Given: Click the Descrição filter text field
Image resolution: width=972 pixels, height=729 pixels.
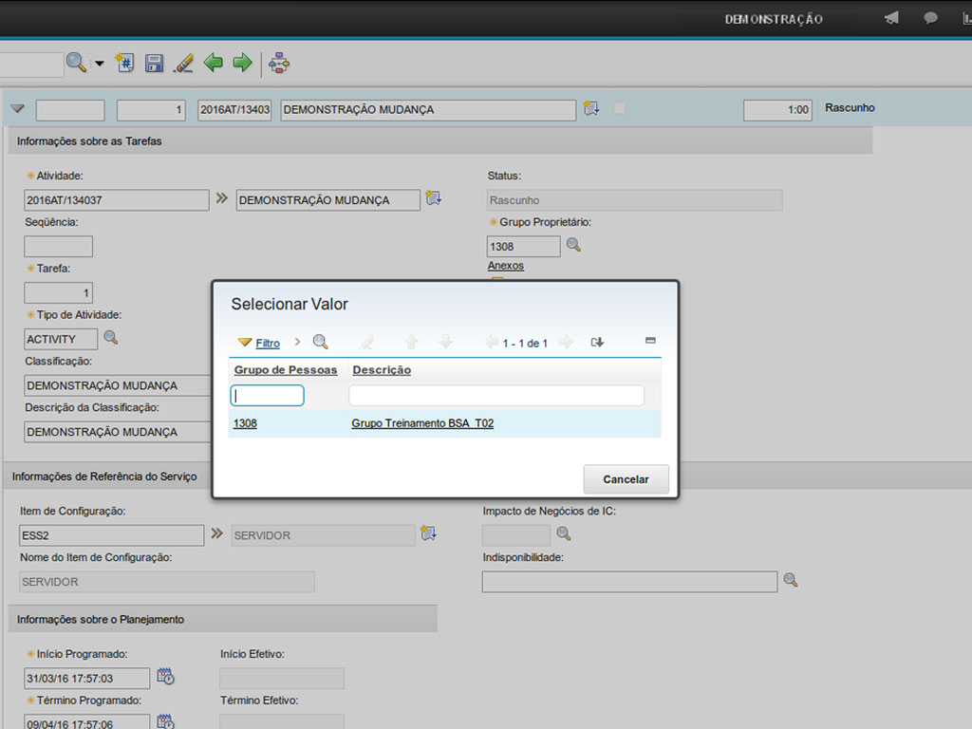Looking at the screenshot, I should 495,395.
